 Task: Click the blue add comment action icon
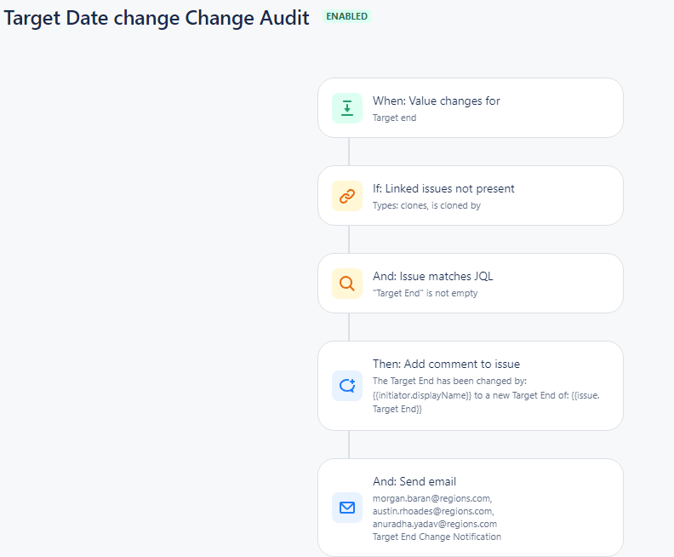point(347,386)
